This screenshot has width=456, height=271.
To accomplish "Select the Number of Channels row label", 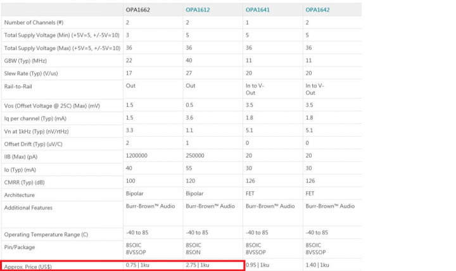I will [x=34, y=23].
